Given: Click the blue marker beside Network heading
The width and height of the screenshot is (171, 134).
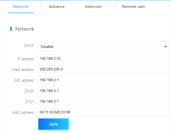Looking at the screenshot, I should [11, 29].
